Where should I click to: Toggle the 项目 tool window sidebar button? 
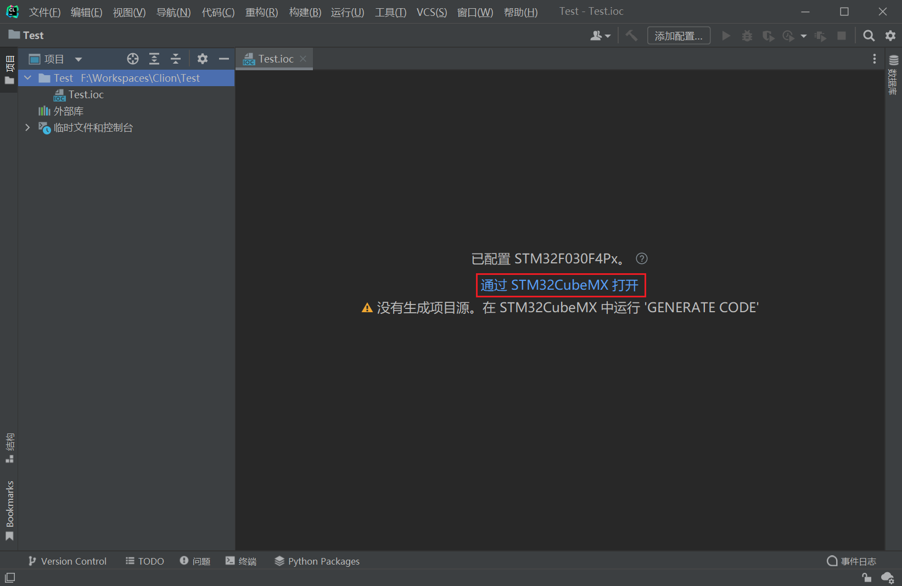click(9, 70)
